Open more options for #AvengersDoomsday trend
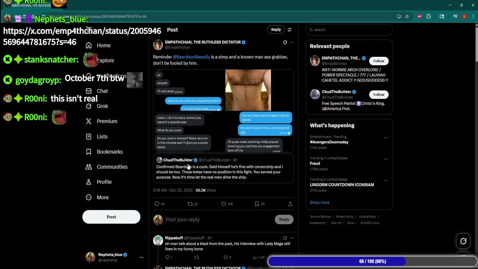The image size is (478, 269). (386, 138)
